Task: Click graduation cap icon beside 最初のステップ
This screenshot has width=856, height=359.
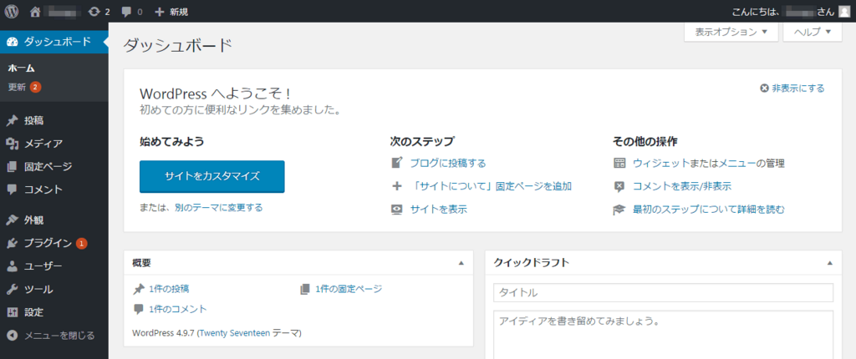Action: pos(619,209)
